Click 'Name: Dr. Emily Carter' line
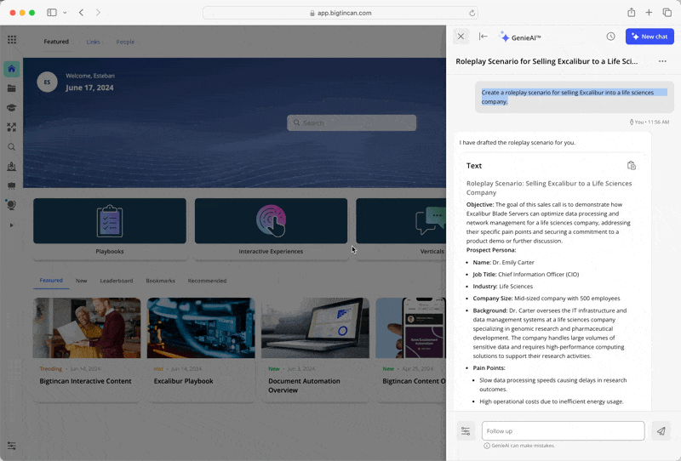The height and width of the screenshot is (461, 681). [x=503, y=262]
